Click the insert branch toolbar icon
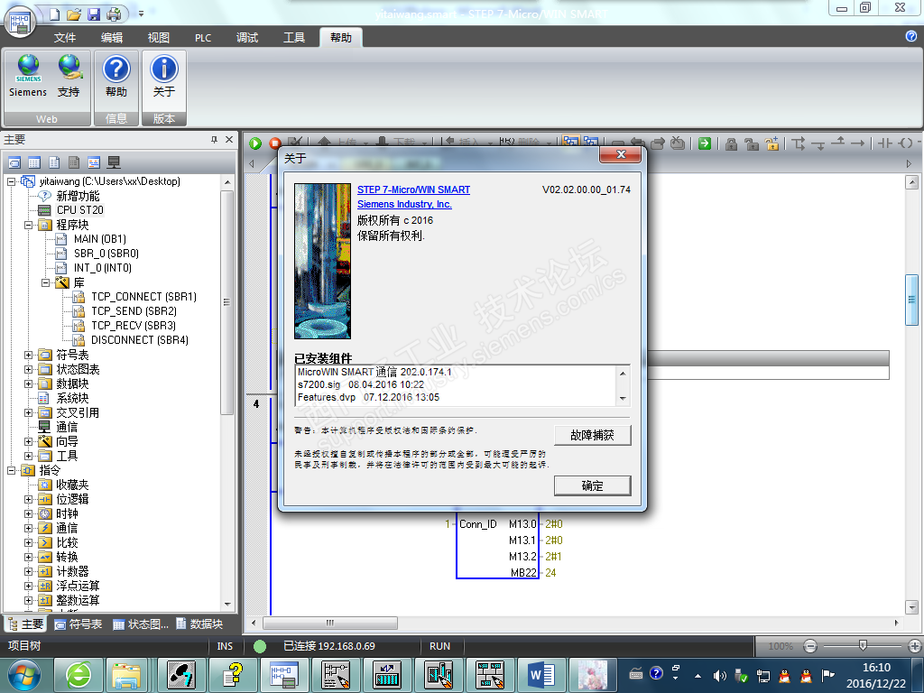Image resolution: width=924 pixels, height=693 pixels. click(x=799, y=143)
